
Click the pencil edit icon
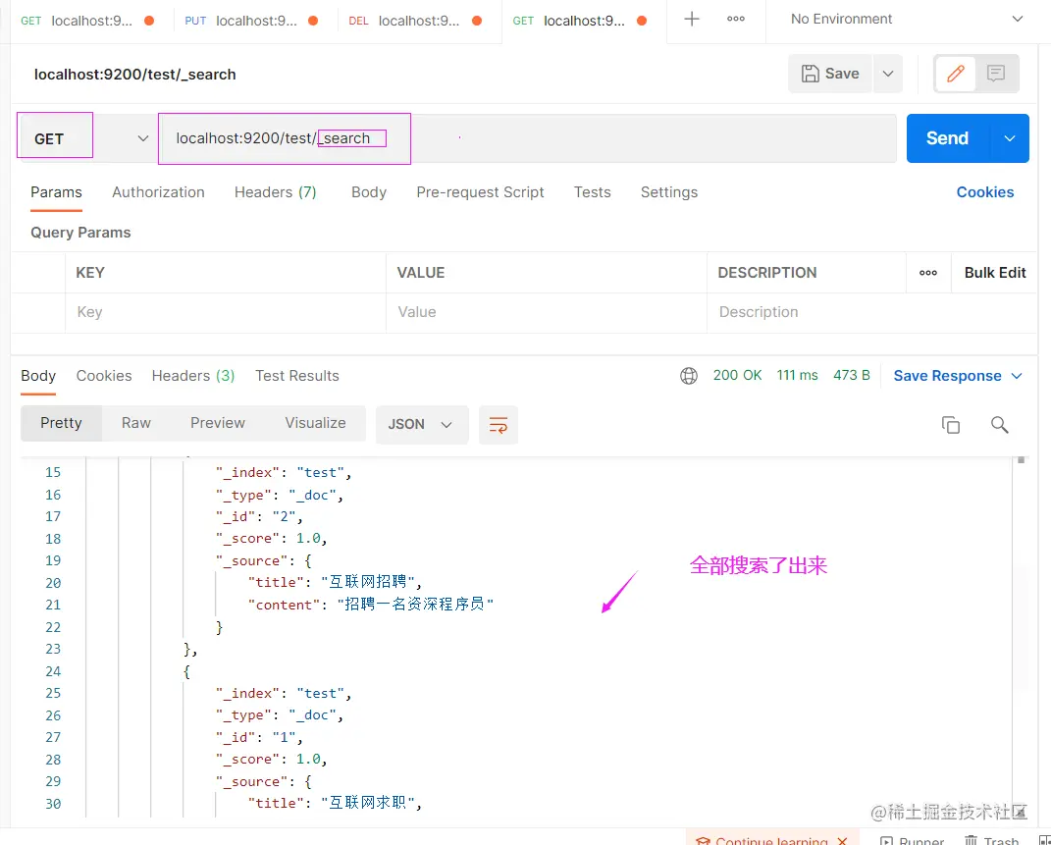(956, 73)
